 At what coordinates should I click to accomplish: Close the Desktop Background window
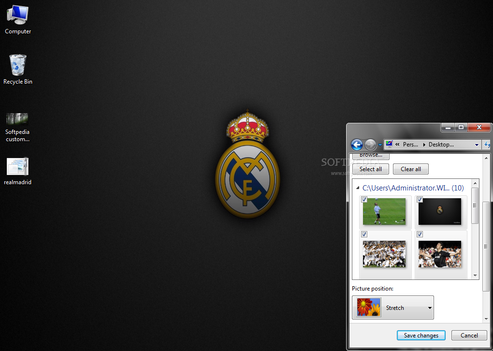click(479, 127)
